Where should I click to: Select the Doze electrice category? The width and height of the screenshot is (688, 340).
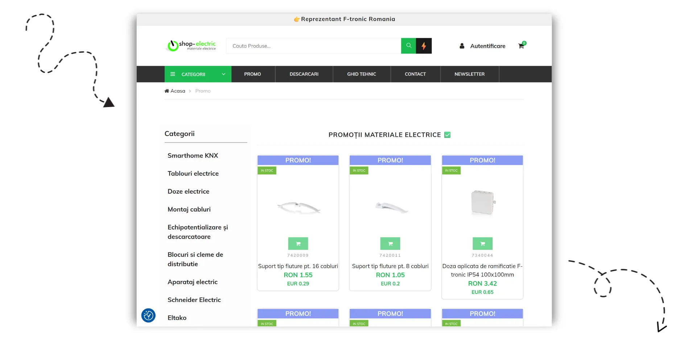click(x=188, y=191)
